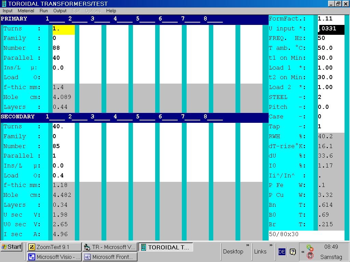This screenshot has height=262, width=350.
Task: Select primary Parallel value 40
Action: pyautogui.click(x=64, y=58)
